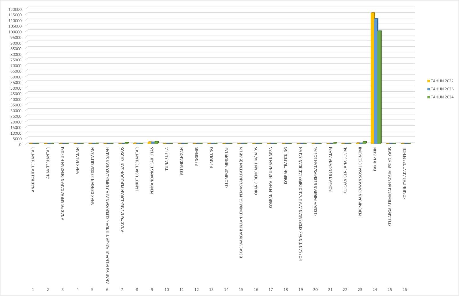Viewport: 459px width, 296px height.
Task: Click category number 24 below the chart
Action: pyautogui.click(x=375, y=290)
